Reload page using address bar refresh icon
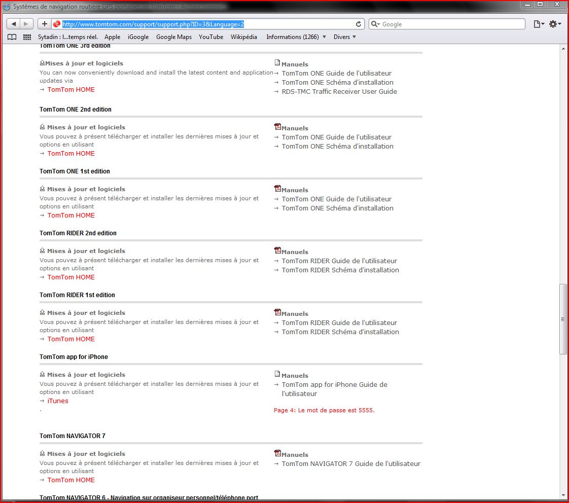 (359, 24)
